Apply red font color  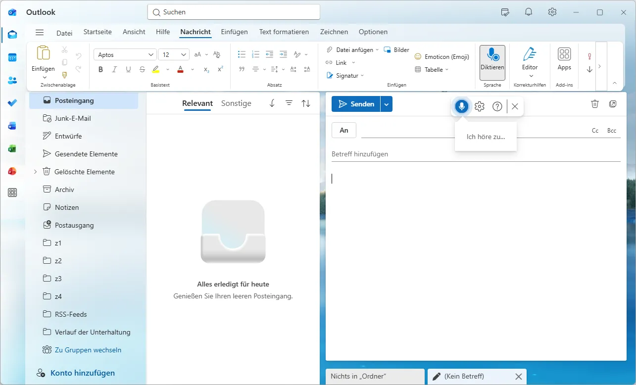pyautogui.click(x=181, y=69)
